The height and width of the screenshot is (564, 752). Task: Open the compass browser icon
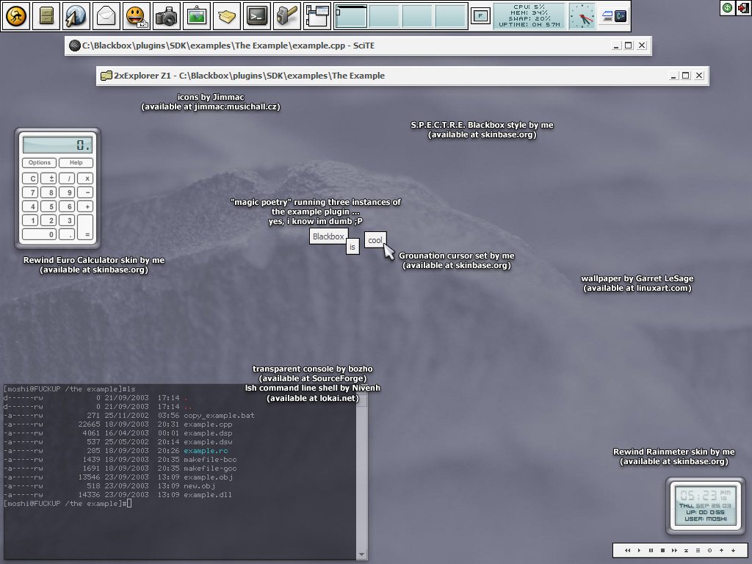[76, 16]
